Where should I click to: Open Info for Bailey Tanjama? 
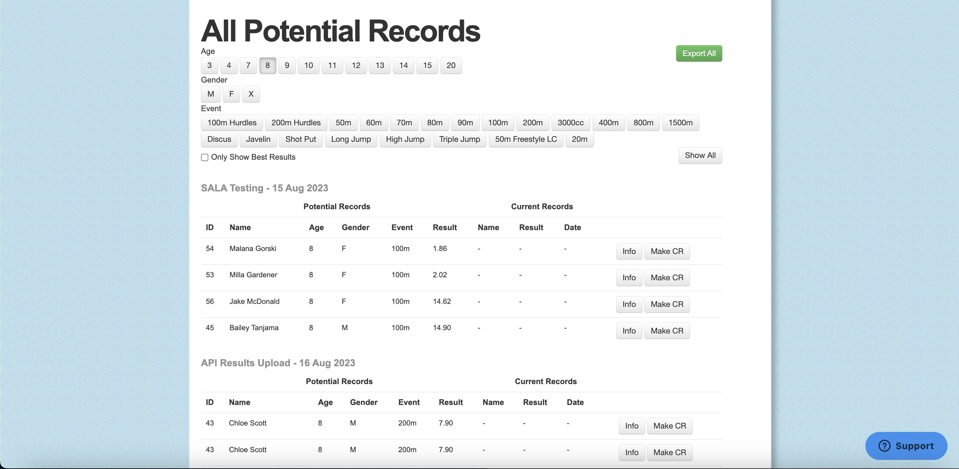(629, 331)
